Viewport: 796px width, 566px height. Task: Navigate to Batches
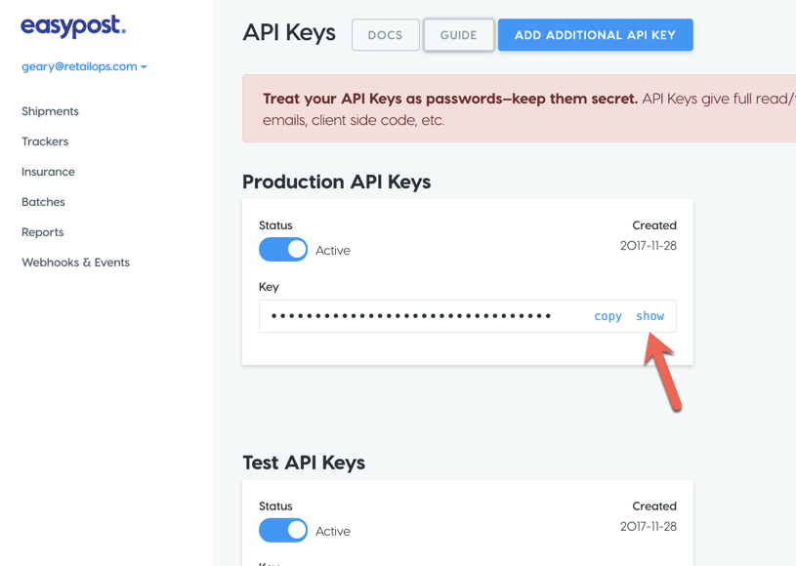click(x=43, y=202)
